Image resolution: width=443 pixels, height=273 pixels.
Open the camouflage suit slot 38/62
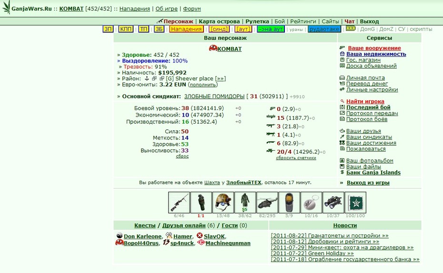[x=245, y=203]
